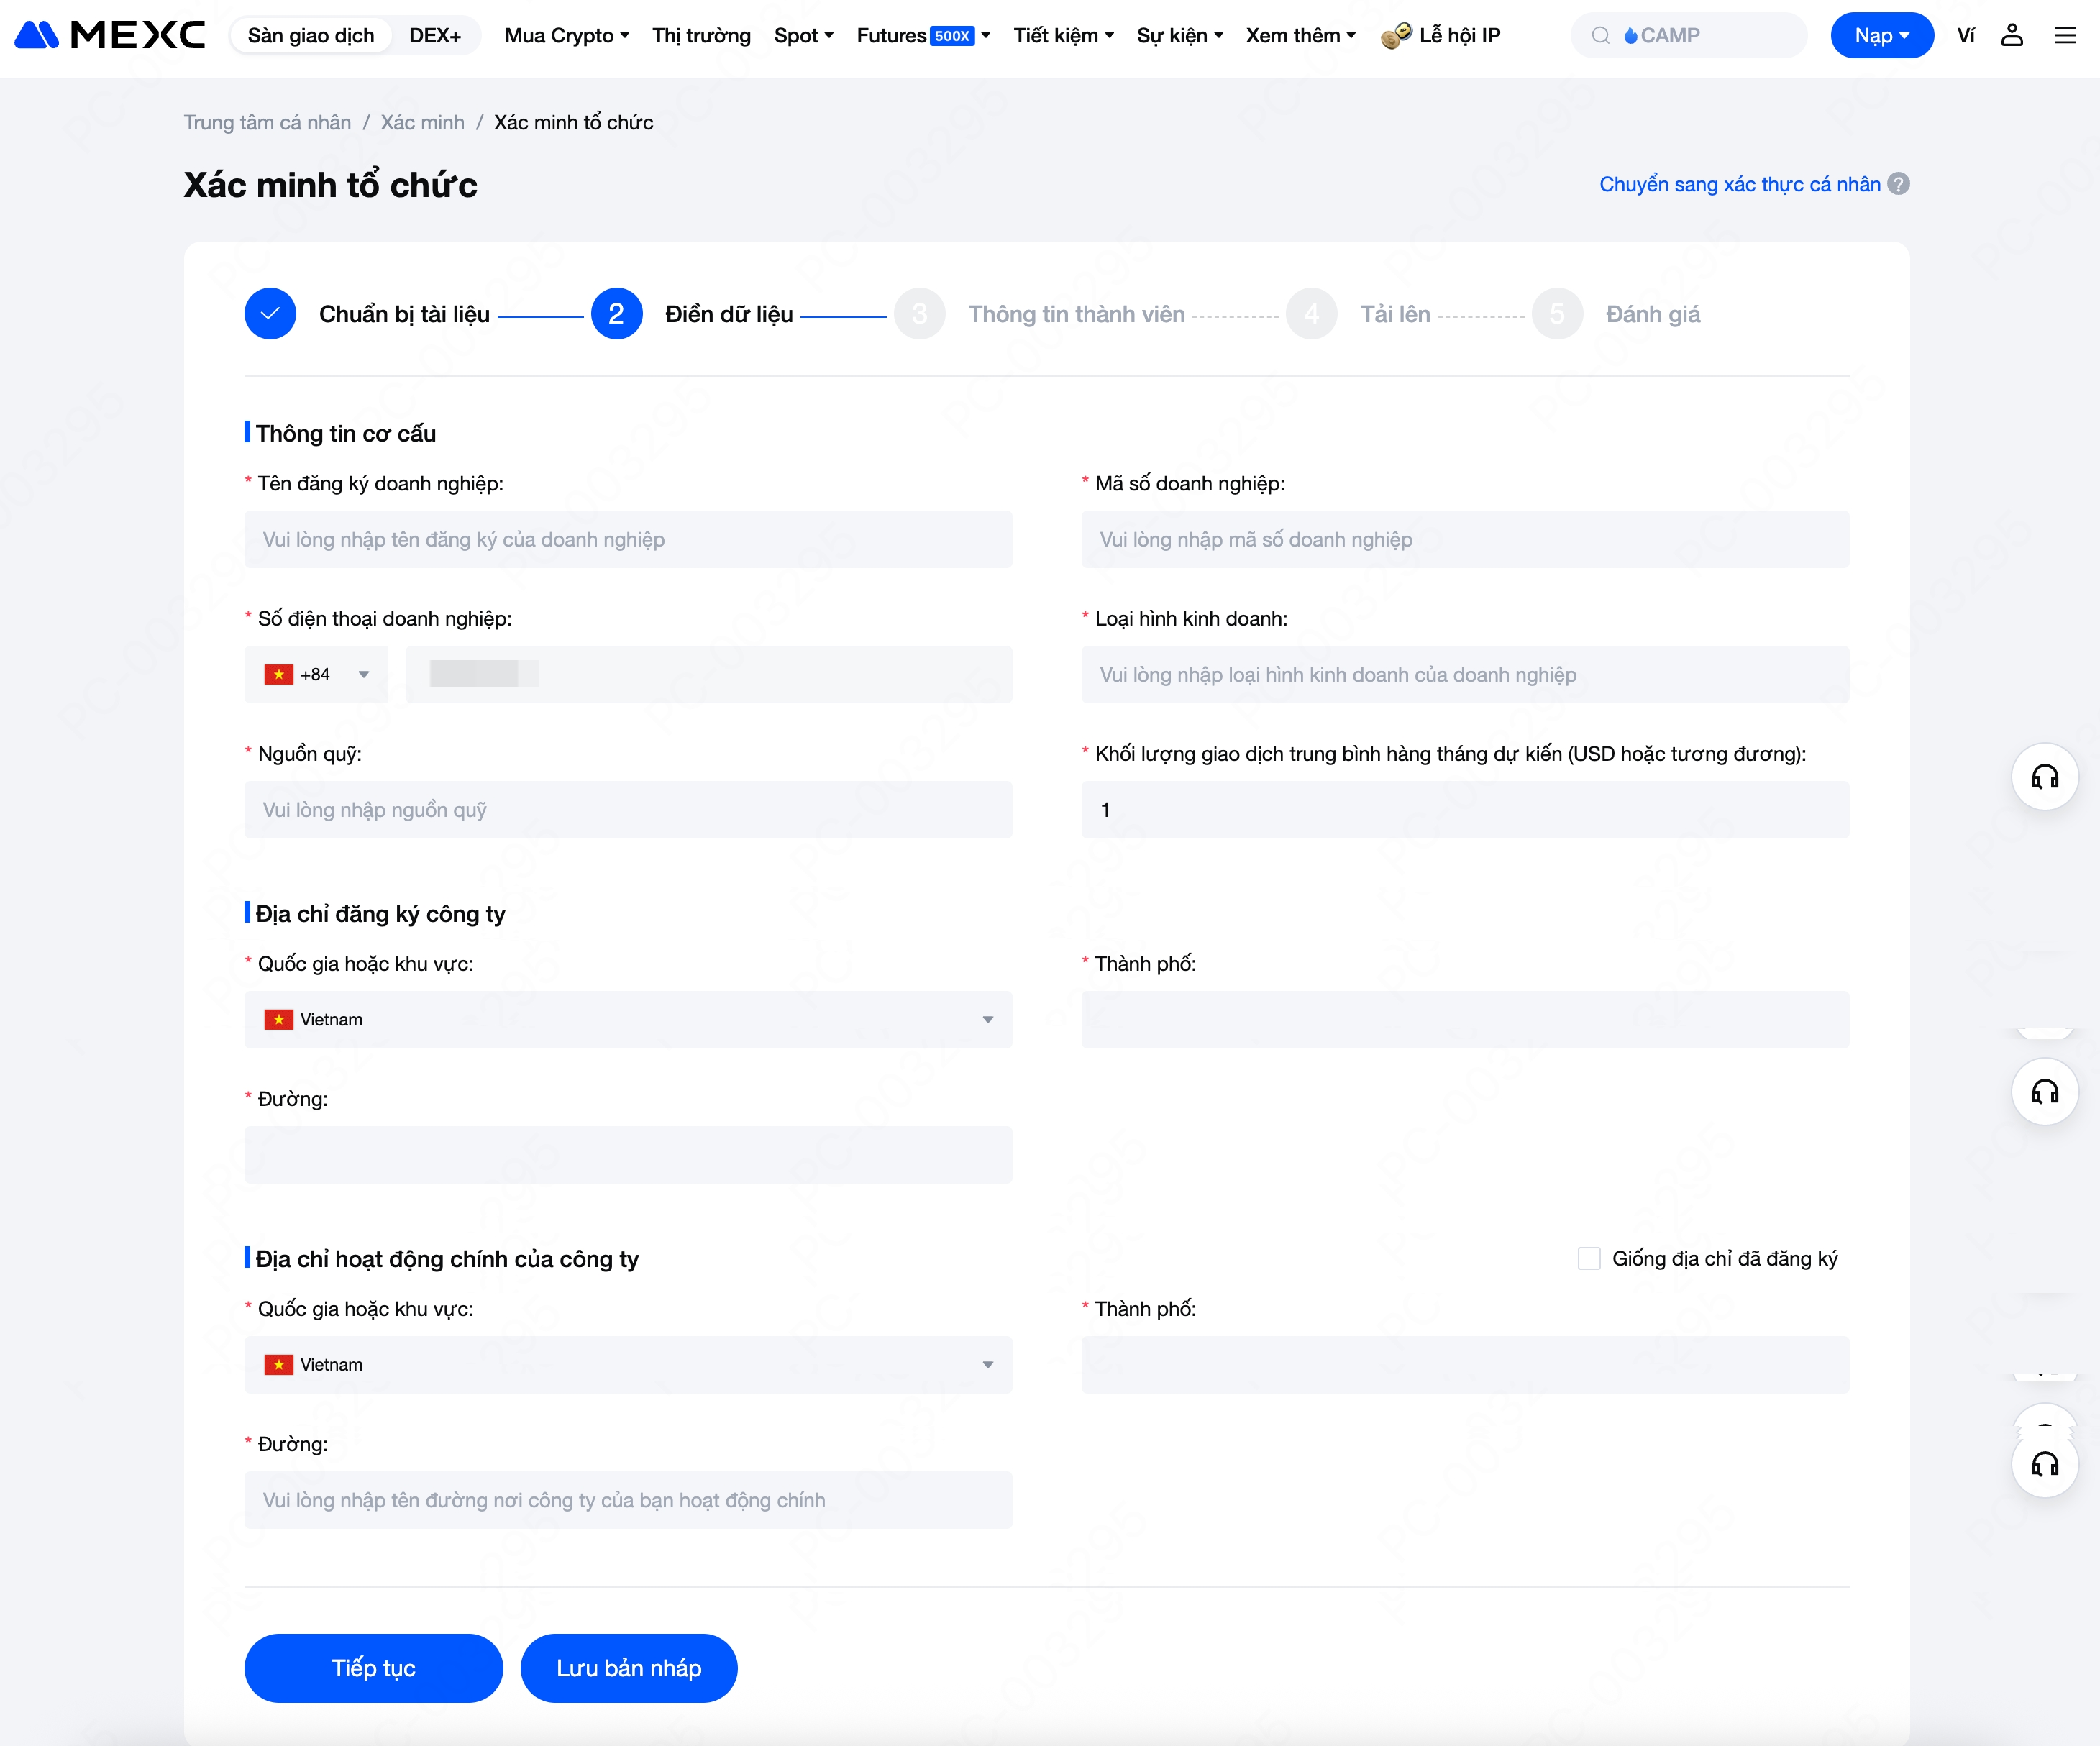This screenshot has width=2100, height=1746.
Task: Select Sàn giao dịch toggle option
Action: point(311,35)
